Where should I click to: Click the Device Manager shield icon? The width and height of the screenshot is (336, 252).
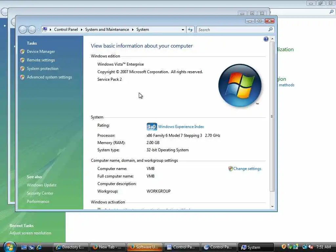22,52
